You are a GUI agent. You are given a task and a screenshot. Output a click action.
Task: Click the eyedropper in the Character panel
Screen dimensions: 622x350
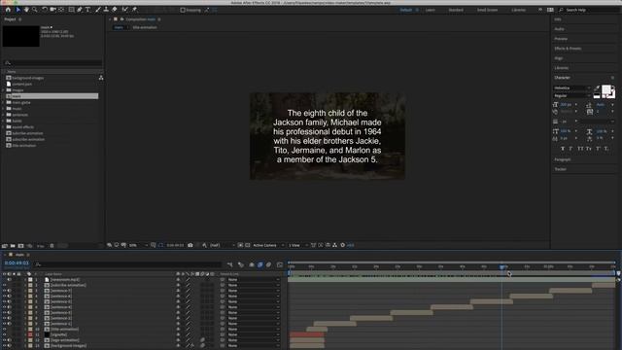597,88
